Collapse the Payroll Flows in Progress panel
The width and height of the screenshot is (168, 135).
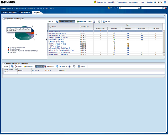tap(4, 19)
